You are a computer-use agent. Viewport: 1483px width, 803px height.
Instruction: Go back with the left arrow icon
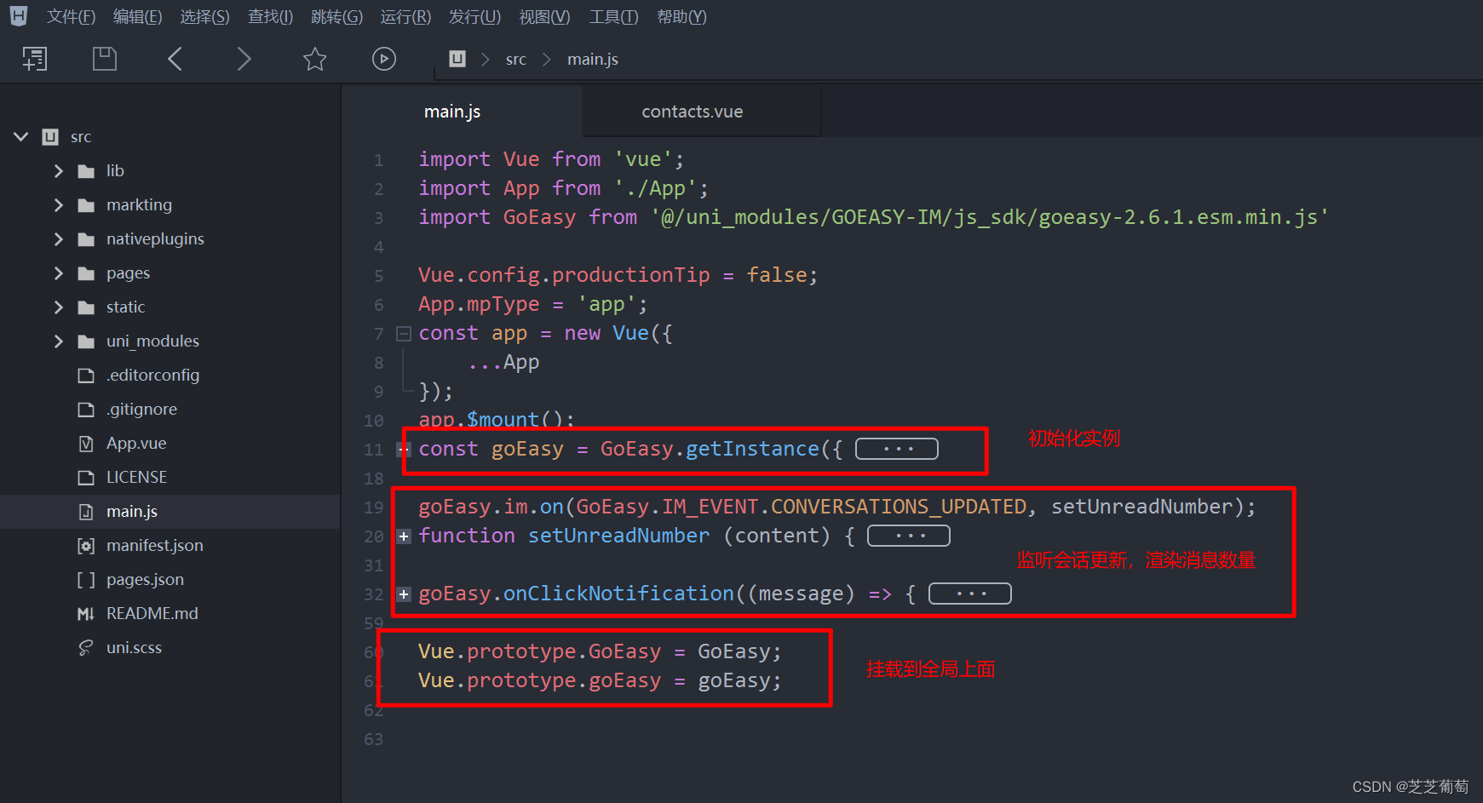175,59
